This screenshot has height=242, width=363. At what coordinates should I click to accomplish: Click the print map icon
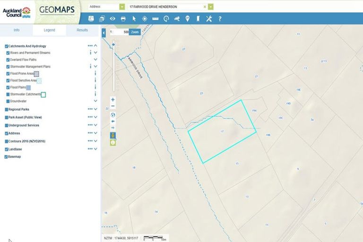coord(123,19)
